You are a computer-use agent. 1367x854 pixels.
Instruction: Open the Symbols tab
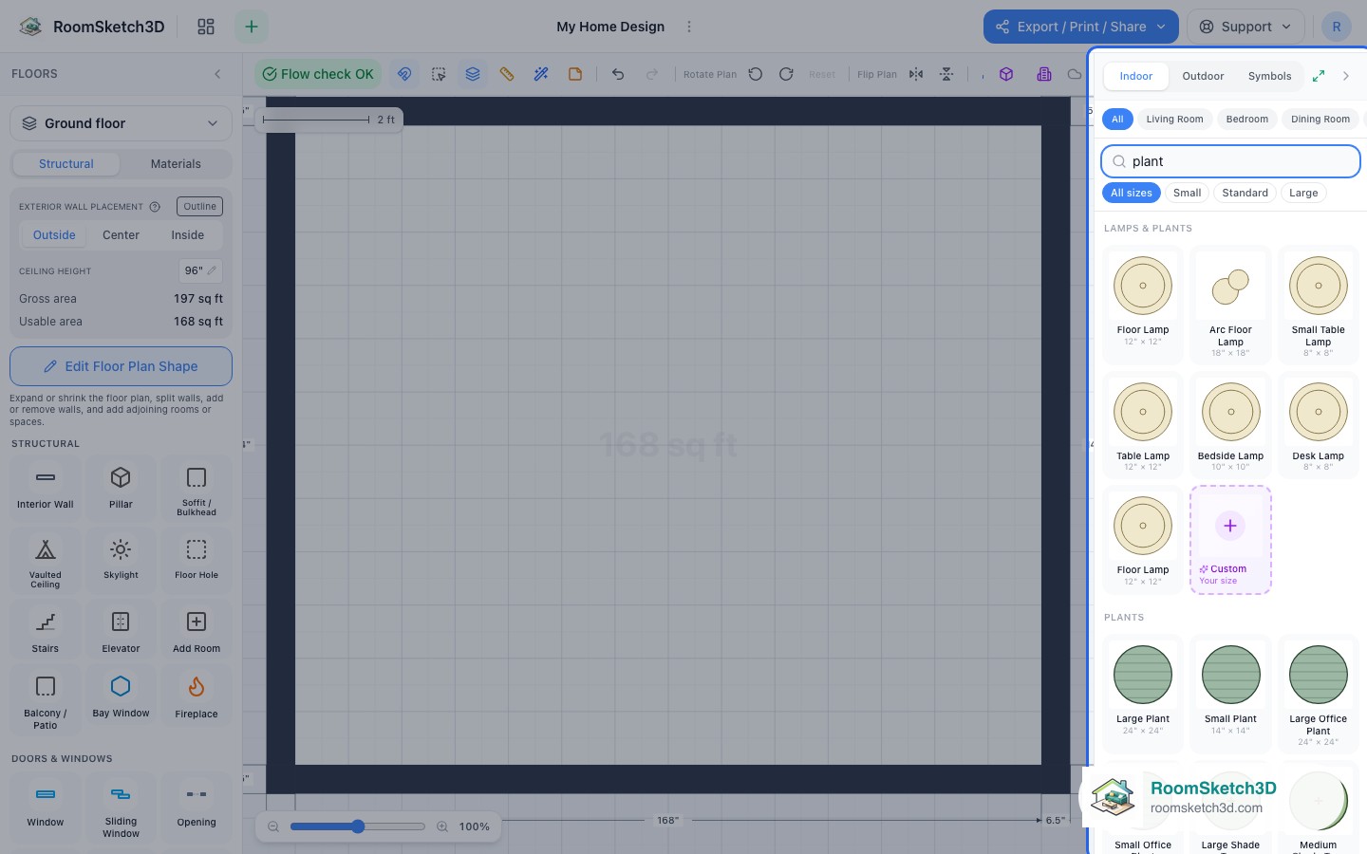pos(1269,76)
